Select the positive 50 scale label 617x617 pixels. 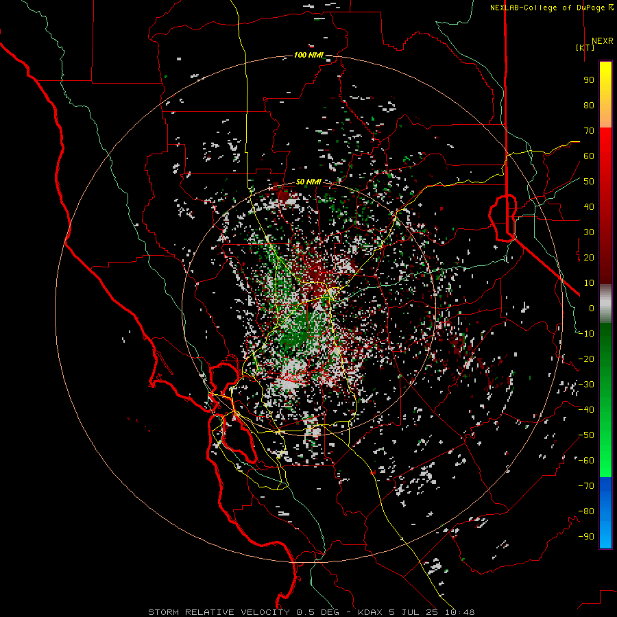(x=589, y=182)
